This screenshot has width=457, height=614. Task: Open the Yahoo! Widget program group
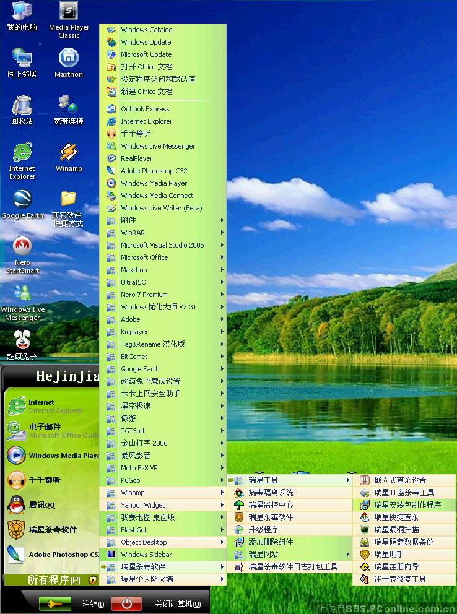(163, 505)
